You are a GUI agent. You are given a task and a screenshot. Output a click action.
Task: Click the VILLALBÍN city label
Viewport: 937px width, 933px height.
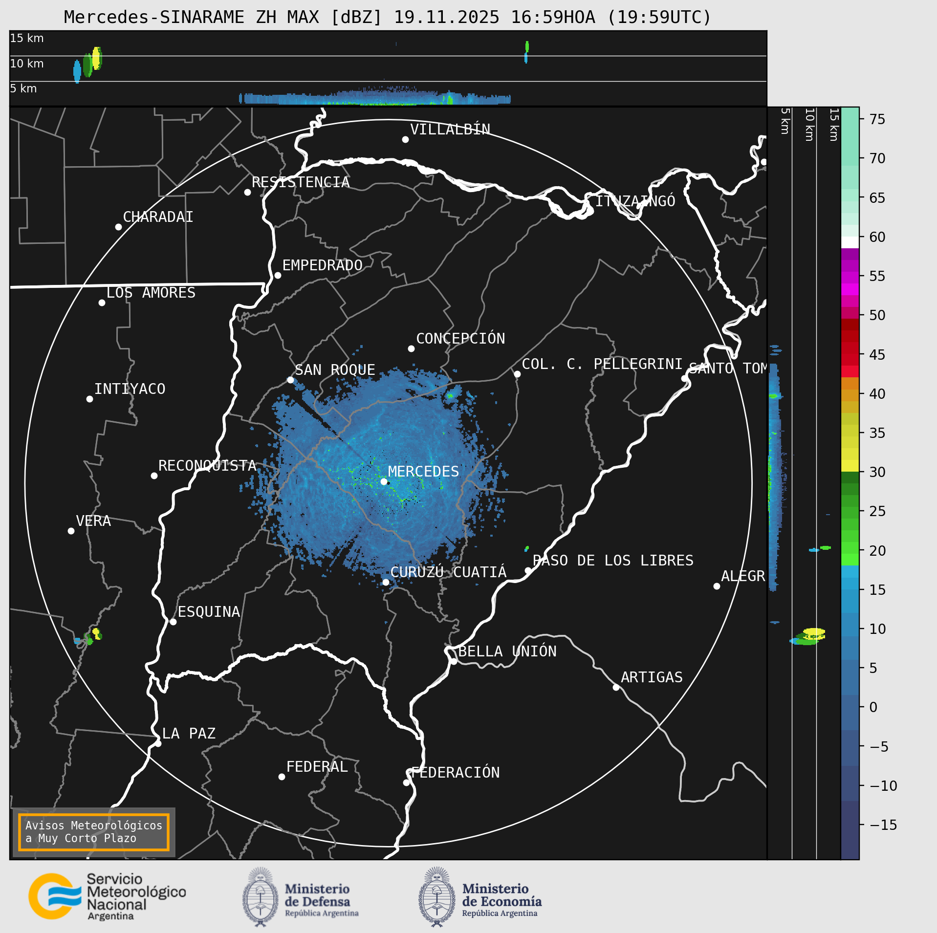pos(450,129)
